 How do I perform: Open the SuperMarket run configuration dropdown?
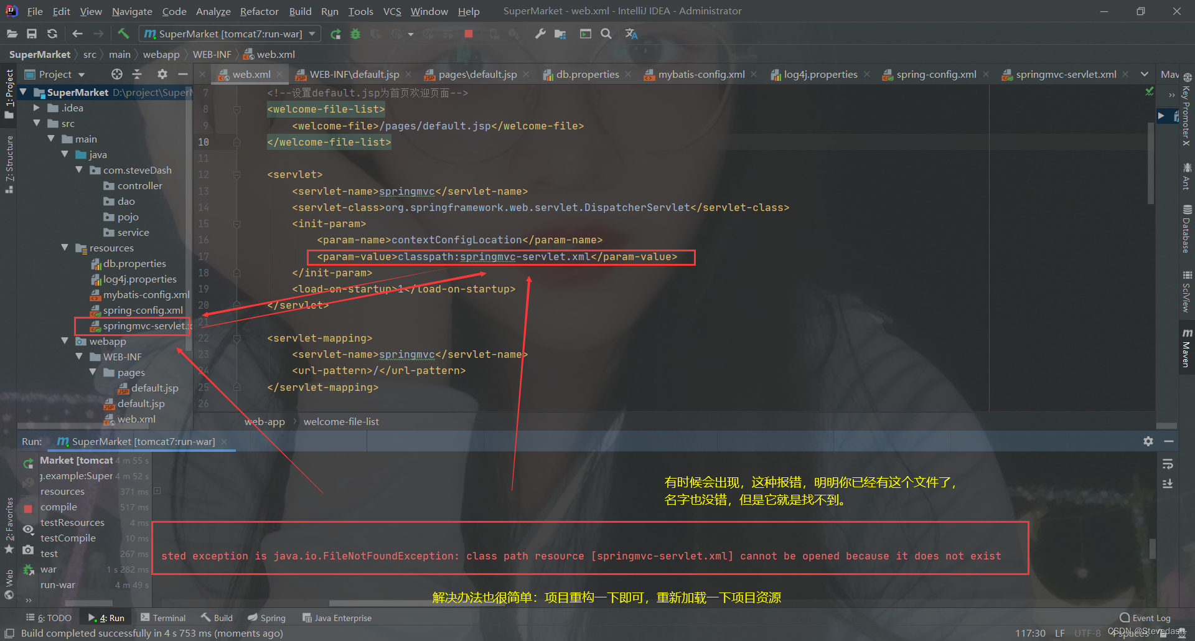311,34
